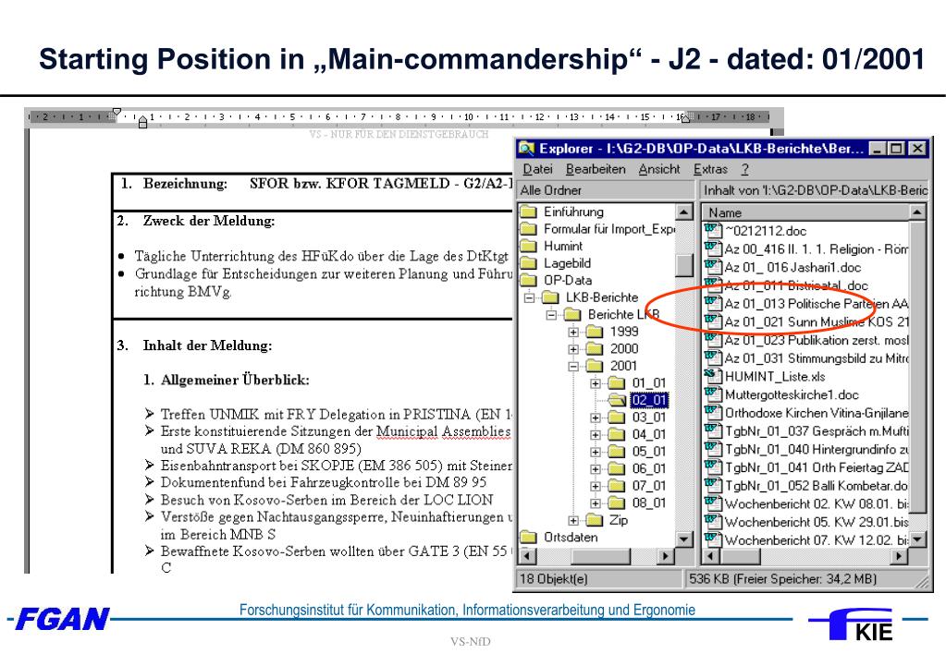Viewport: 946px width, 654px height.
Task: Select the Berichte LKB folder icon
Action: point(571,315)
